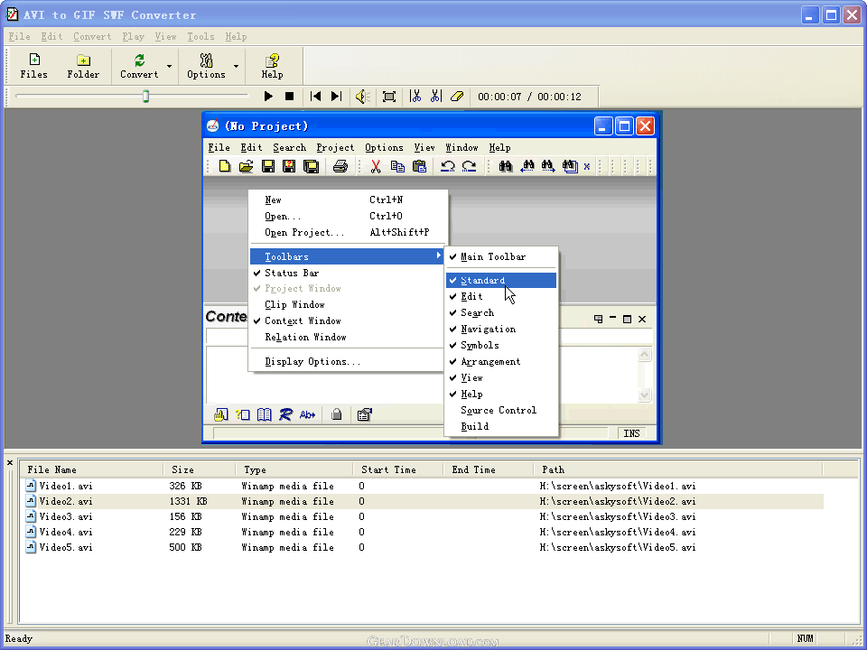Image resolution: width=867 pixels, height=650 pixels.
Task: Toggle the Symbols toolbar item
Action: (501, 345)
